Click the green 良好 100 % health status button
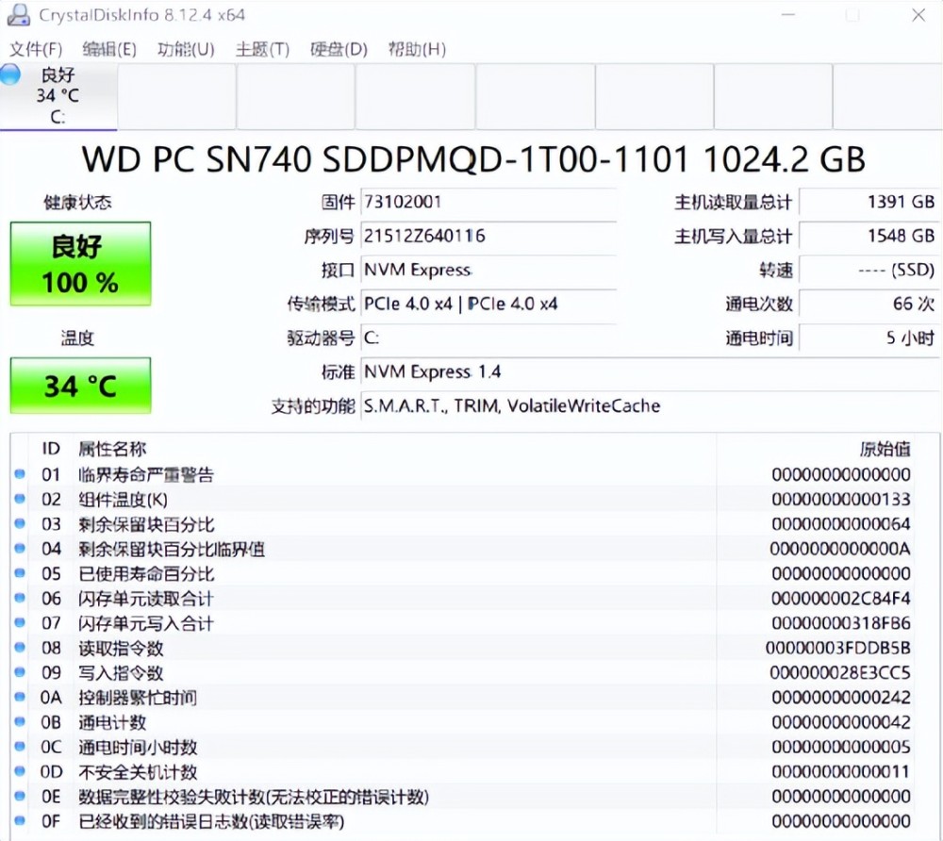This screenshot has height=841, width=943. [80, 264]
